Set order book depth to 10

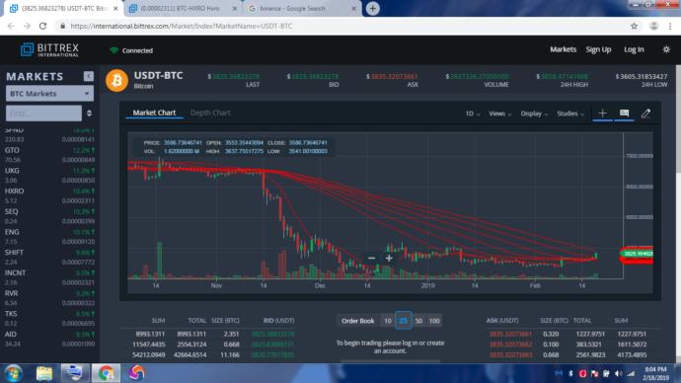[388, 321]
